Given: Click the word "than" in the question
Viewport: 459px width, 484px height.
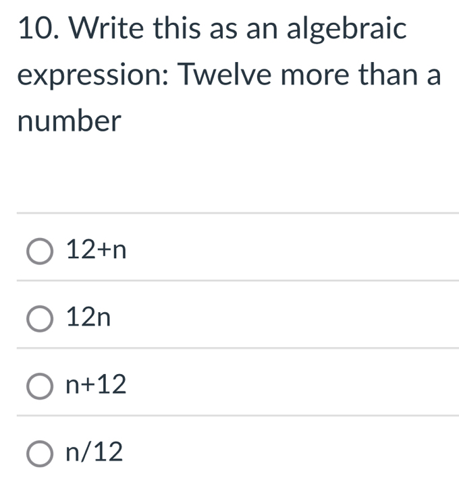Looking at the screenshot, I should pyautogui.click(x=388, y=73).
